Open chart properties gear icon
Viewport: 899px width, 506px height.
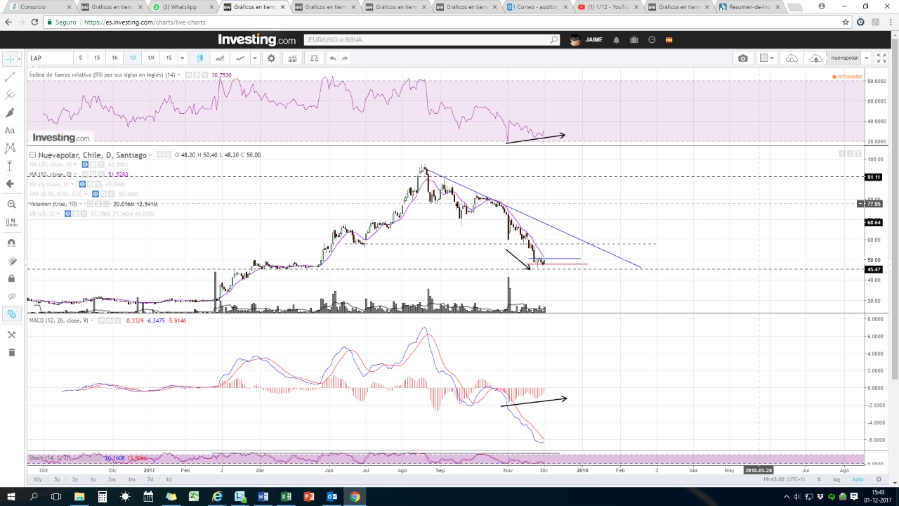click(271, 58)
